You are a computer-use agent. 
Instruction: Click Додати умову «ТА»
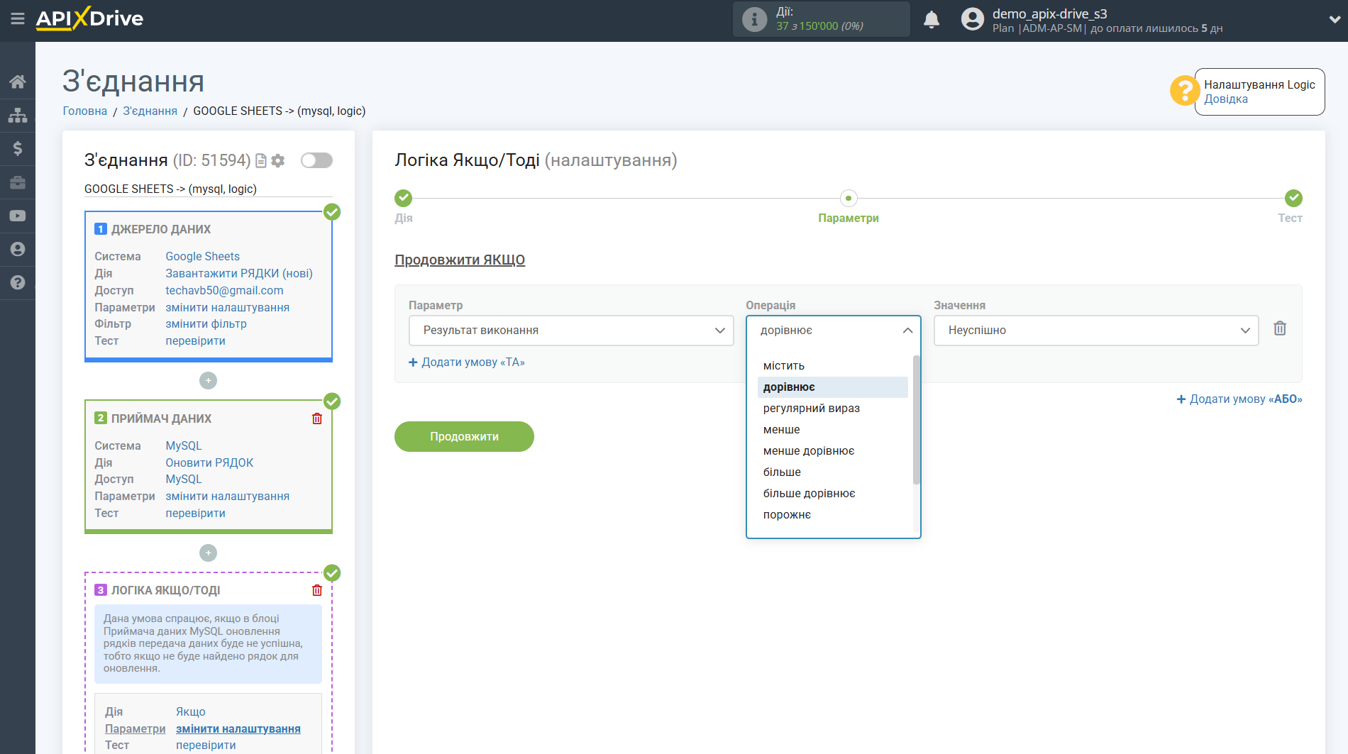click(x=467, y=362)
